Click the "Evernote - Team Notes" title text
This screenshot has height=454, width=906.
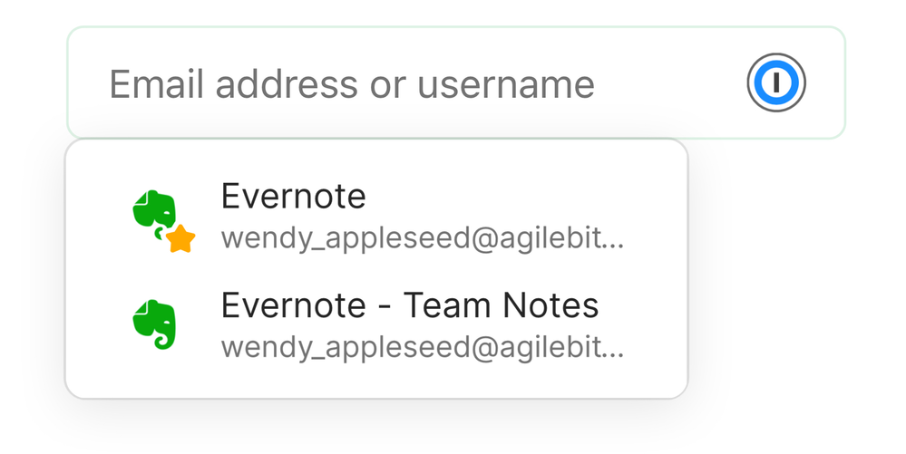[410, 305]
